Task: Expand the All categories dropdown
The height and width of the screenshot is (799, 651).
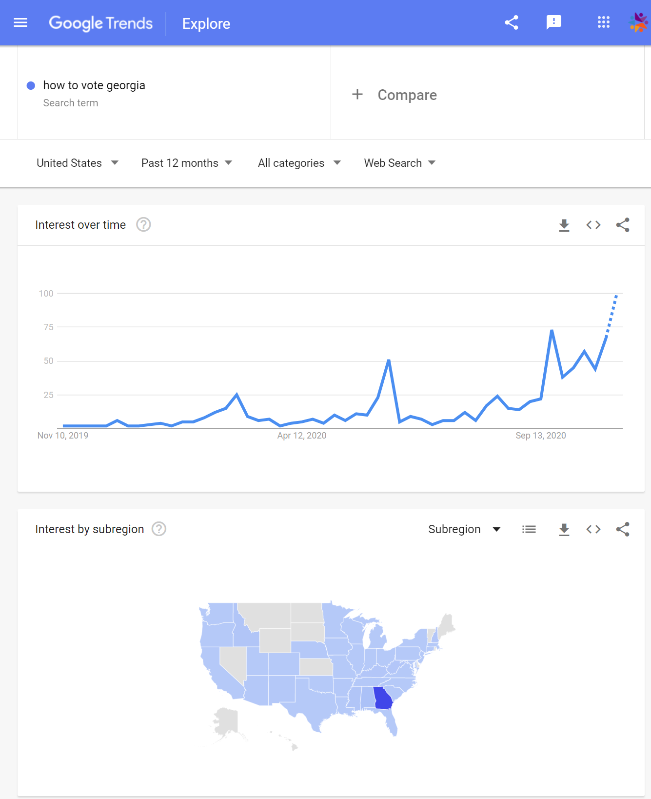Action: click(x=299, y=163)
